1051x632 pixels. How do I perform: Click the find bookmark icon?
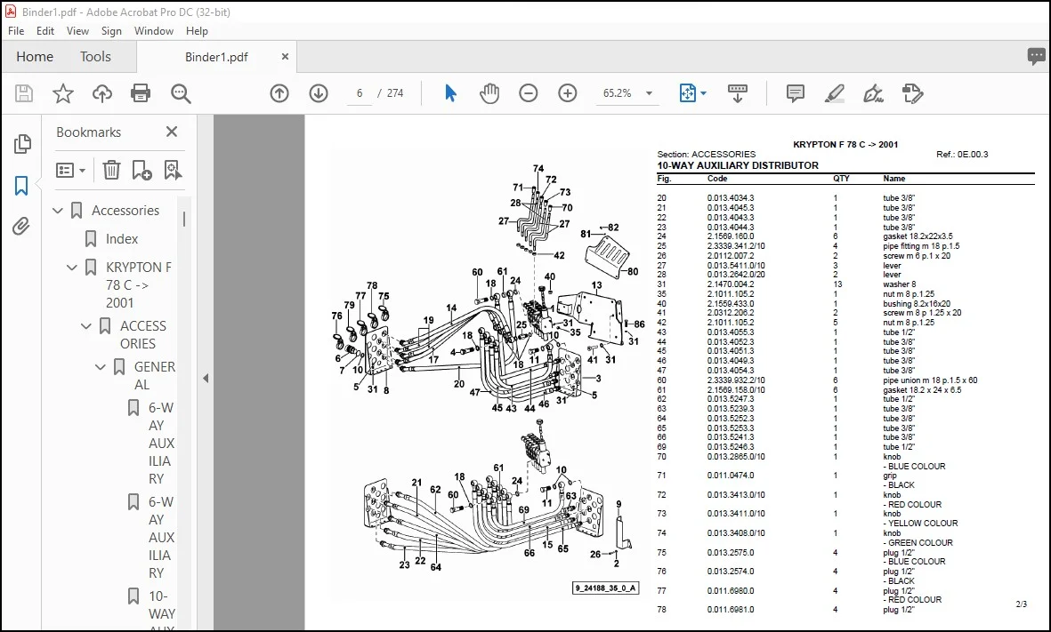tap(173, 170)
